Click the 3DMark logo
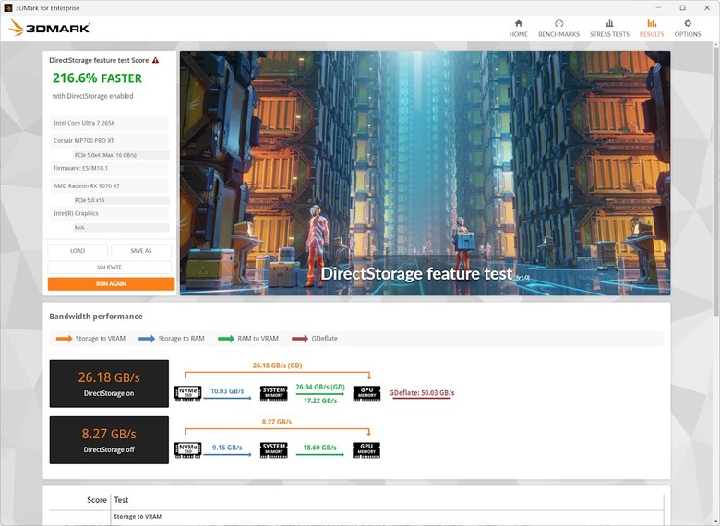This screenshot has height=526, width=720. (x=49, y=28)
